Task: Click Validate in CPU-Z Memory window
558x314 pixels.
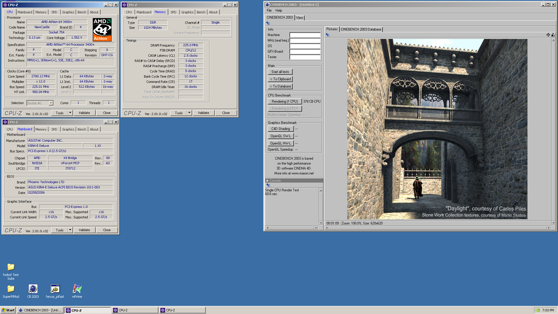Action: point(203,113)
